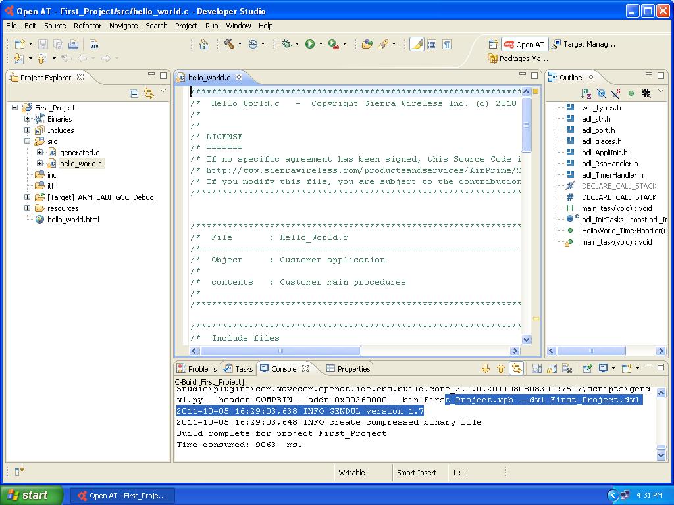Expand the [Target]_ARM_EABI_GCC_Debug node
The height and width of the screenshot is (505, 674).
(x=28, y=197)
